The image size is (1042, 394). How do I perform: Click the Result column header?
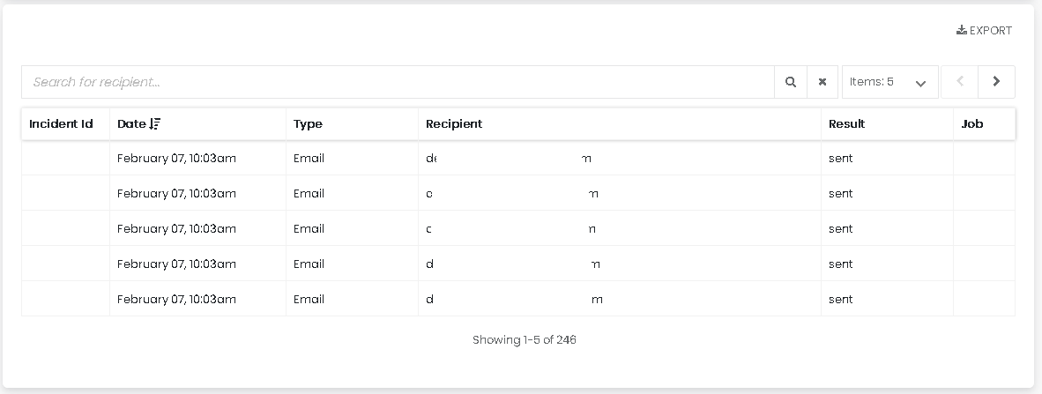coord(846,124)
